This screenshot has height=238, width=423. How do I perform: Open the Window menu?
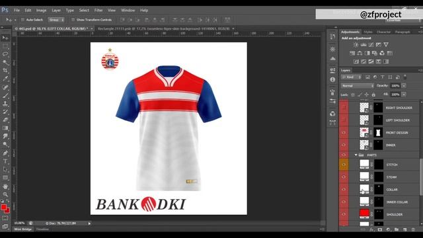128,11
